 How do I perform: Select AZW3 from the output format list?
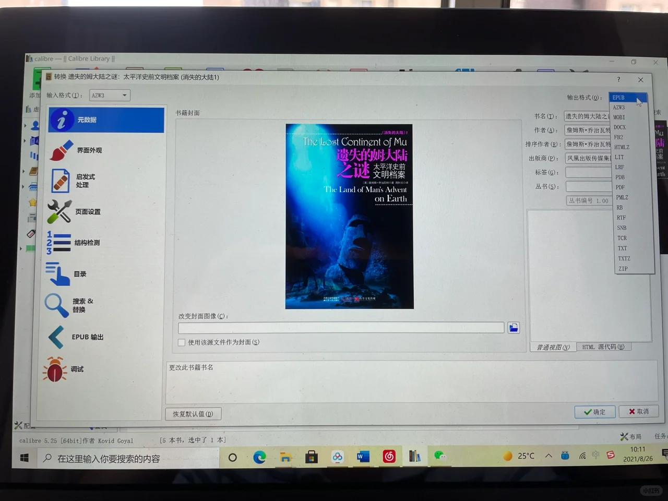(x=619, y=108)
